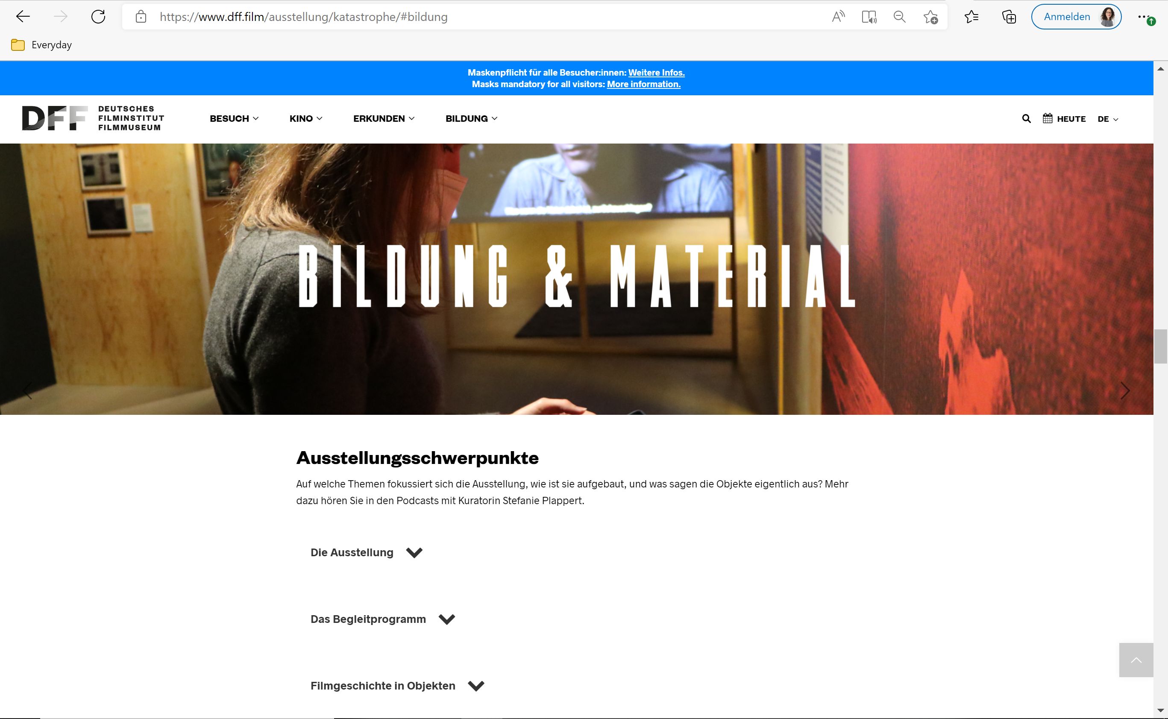Follow the Weitere Infos link
This screenshot has height=719, width=1168.
point(657,73)
